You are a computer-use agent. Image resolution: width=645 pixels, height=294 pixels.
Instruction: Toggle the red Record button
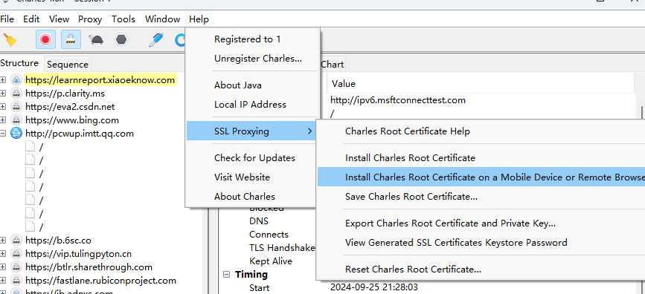pyautogui.click(x=45, y=40)
